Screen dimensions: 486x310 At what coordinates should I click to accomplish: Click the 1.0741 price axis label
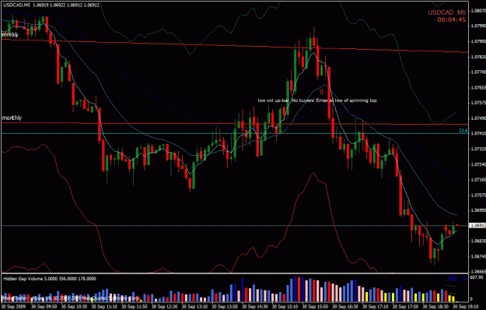click(x=478, y=133)
